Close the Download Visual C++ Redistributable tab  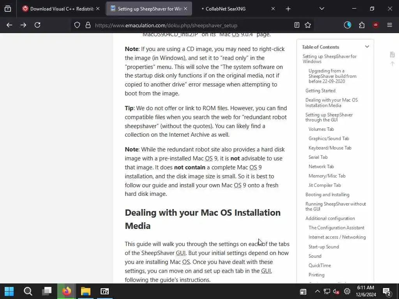98,9
